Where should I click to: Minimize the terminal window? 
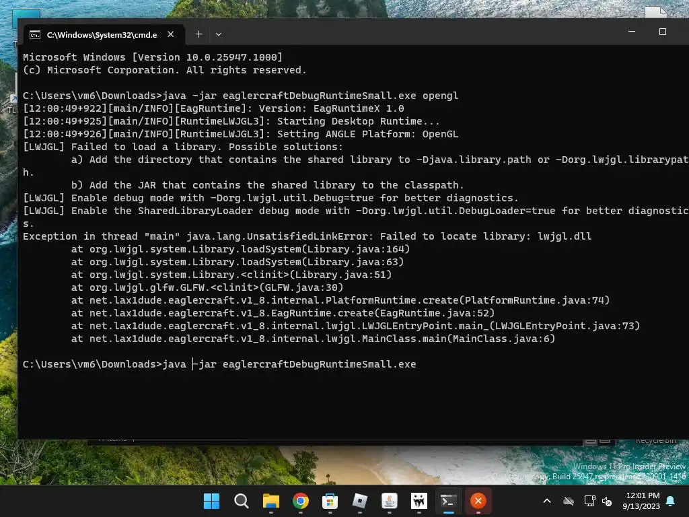pos(632,32)
